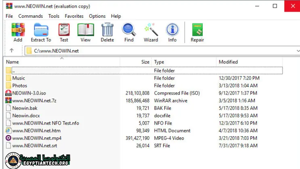The image size is (300, 169).
Task: Maximize the WinRAR window
Action: (x=275, y=6)
